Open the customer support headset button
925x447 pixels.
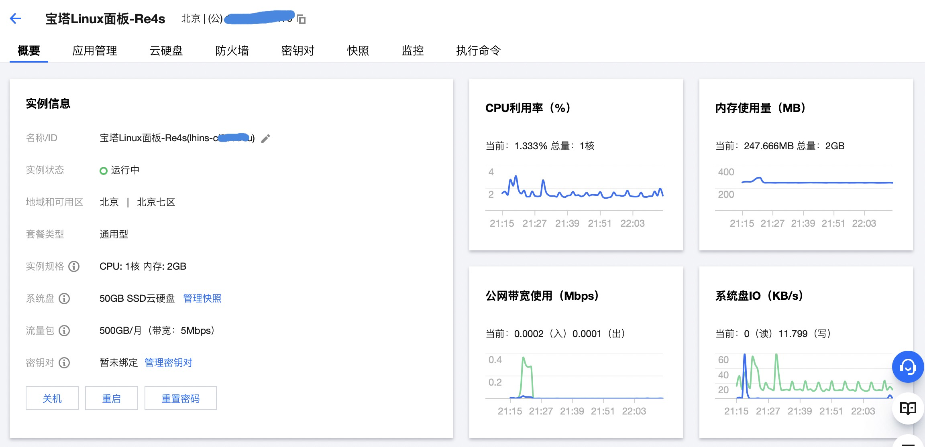coord(908,367)
